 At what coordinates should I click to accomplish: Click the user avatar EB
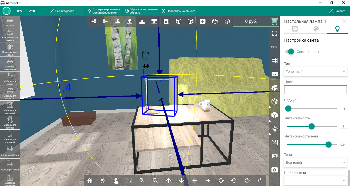7,11
